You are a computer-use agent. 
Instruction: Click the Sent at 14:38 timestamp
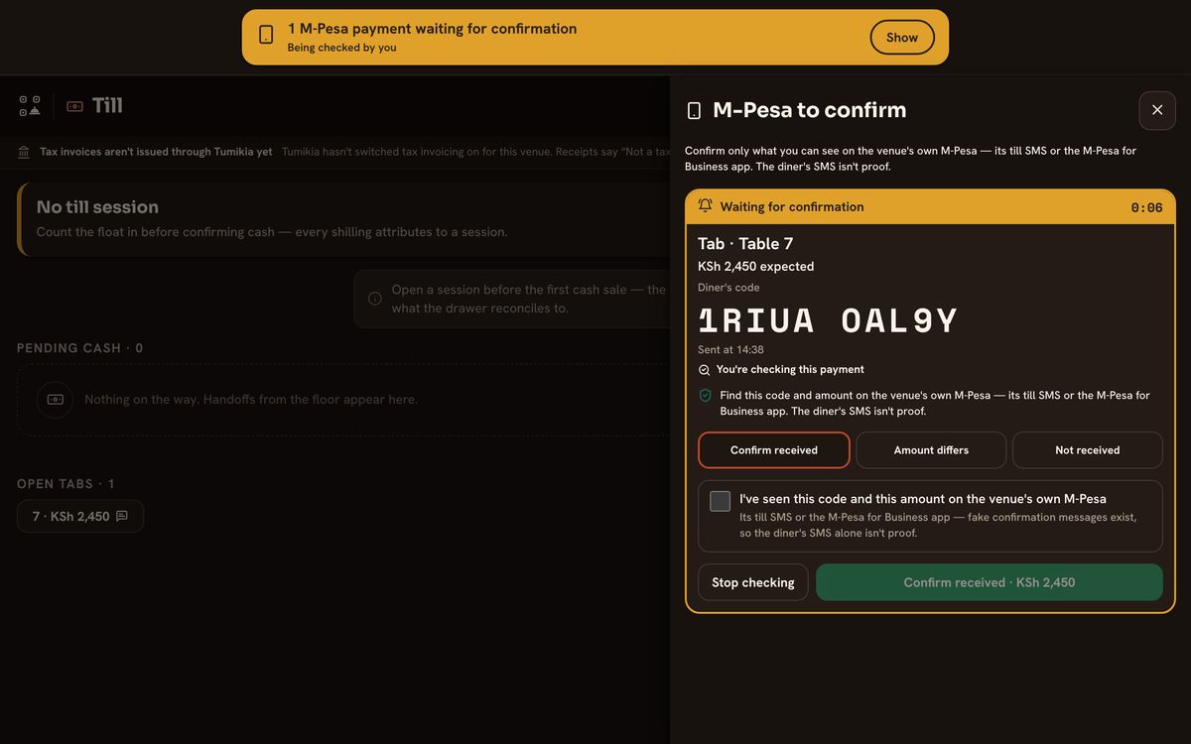coord(730,350)
